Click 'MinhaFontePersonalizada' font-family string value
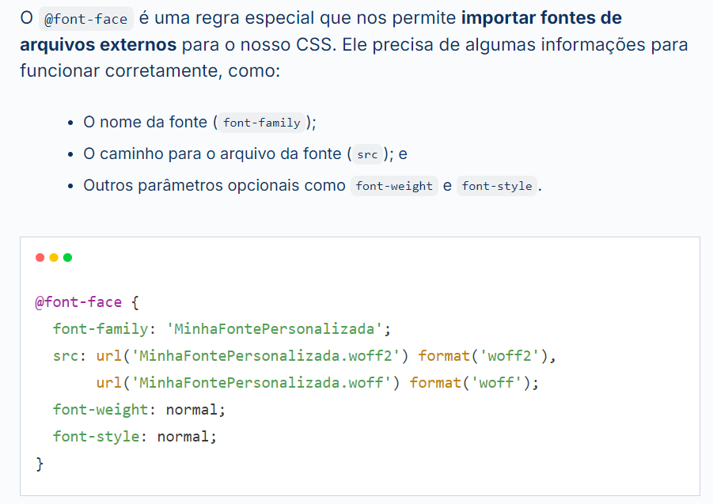 [274, 328]
